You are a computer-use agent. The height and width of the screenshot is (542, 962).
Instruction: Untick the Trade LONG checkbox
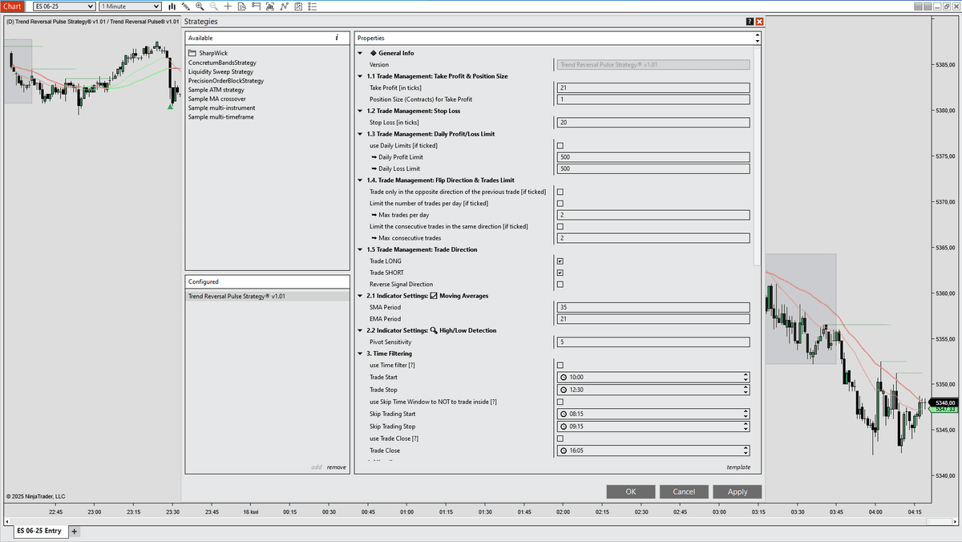(560, 261)
